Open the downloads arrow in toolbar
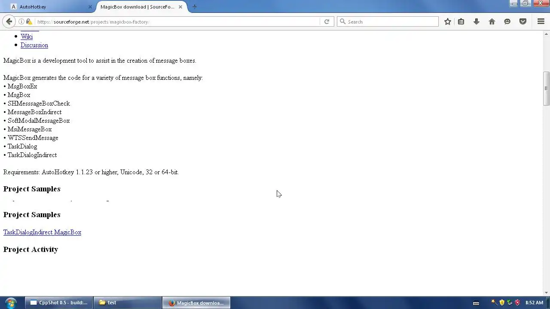Viewport: 550px width, 309px height. coord(477,21)
